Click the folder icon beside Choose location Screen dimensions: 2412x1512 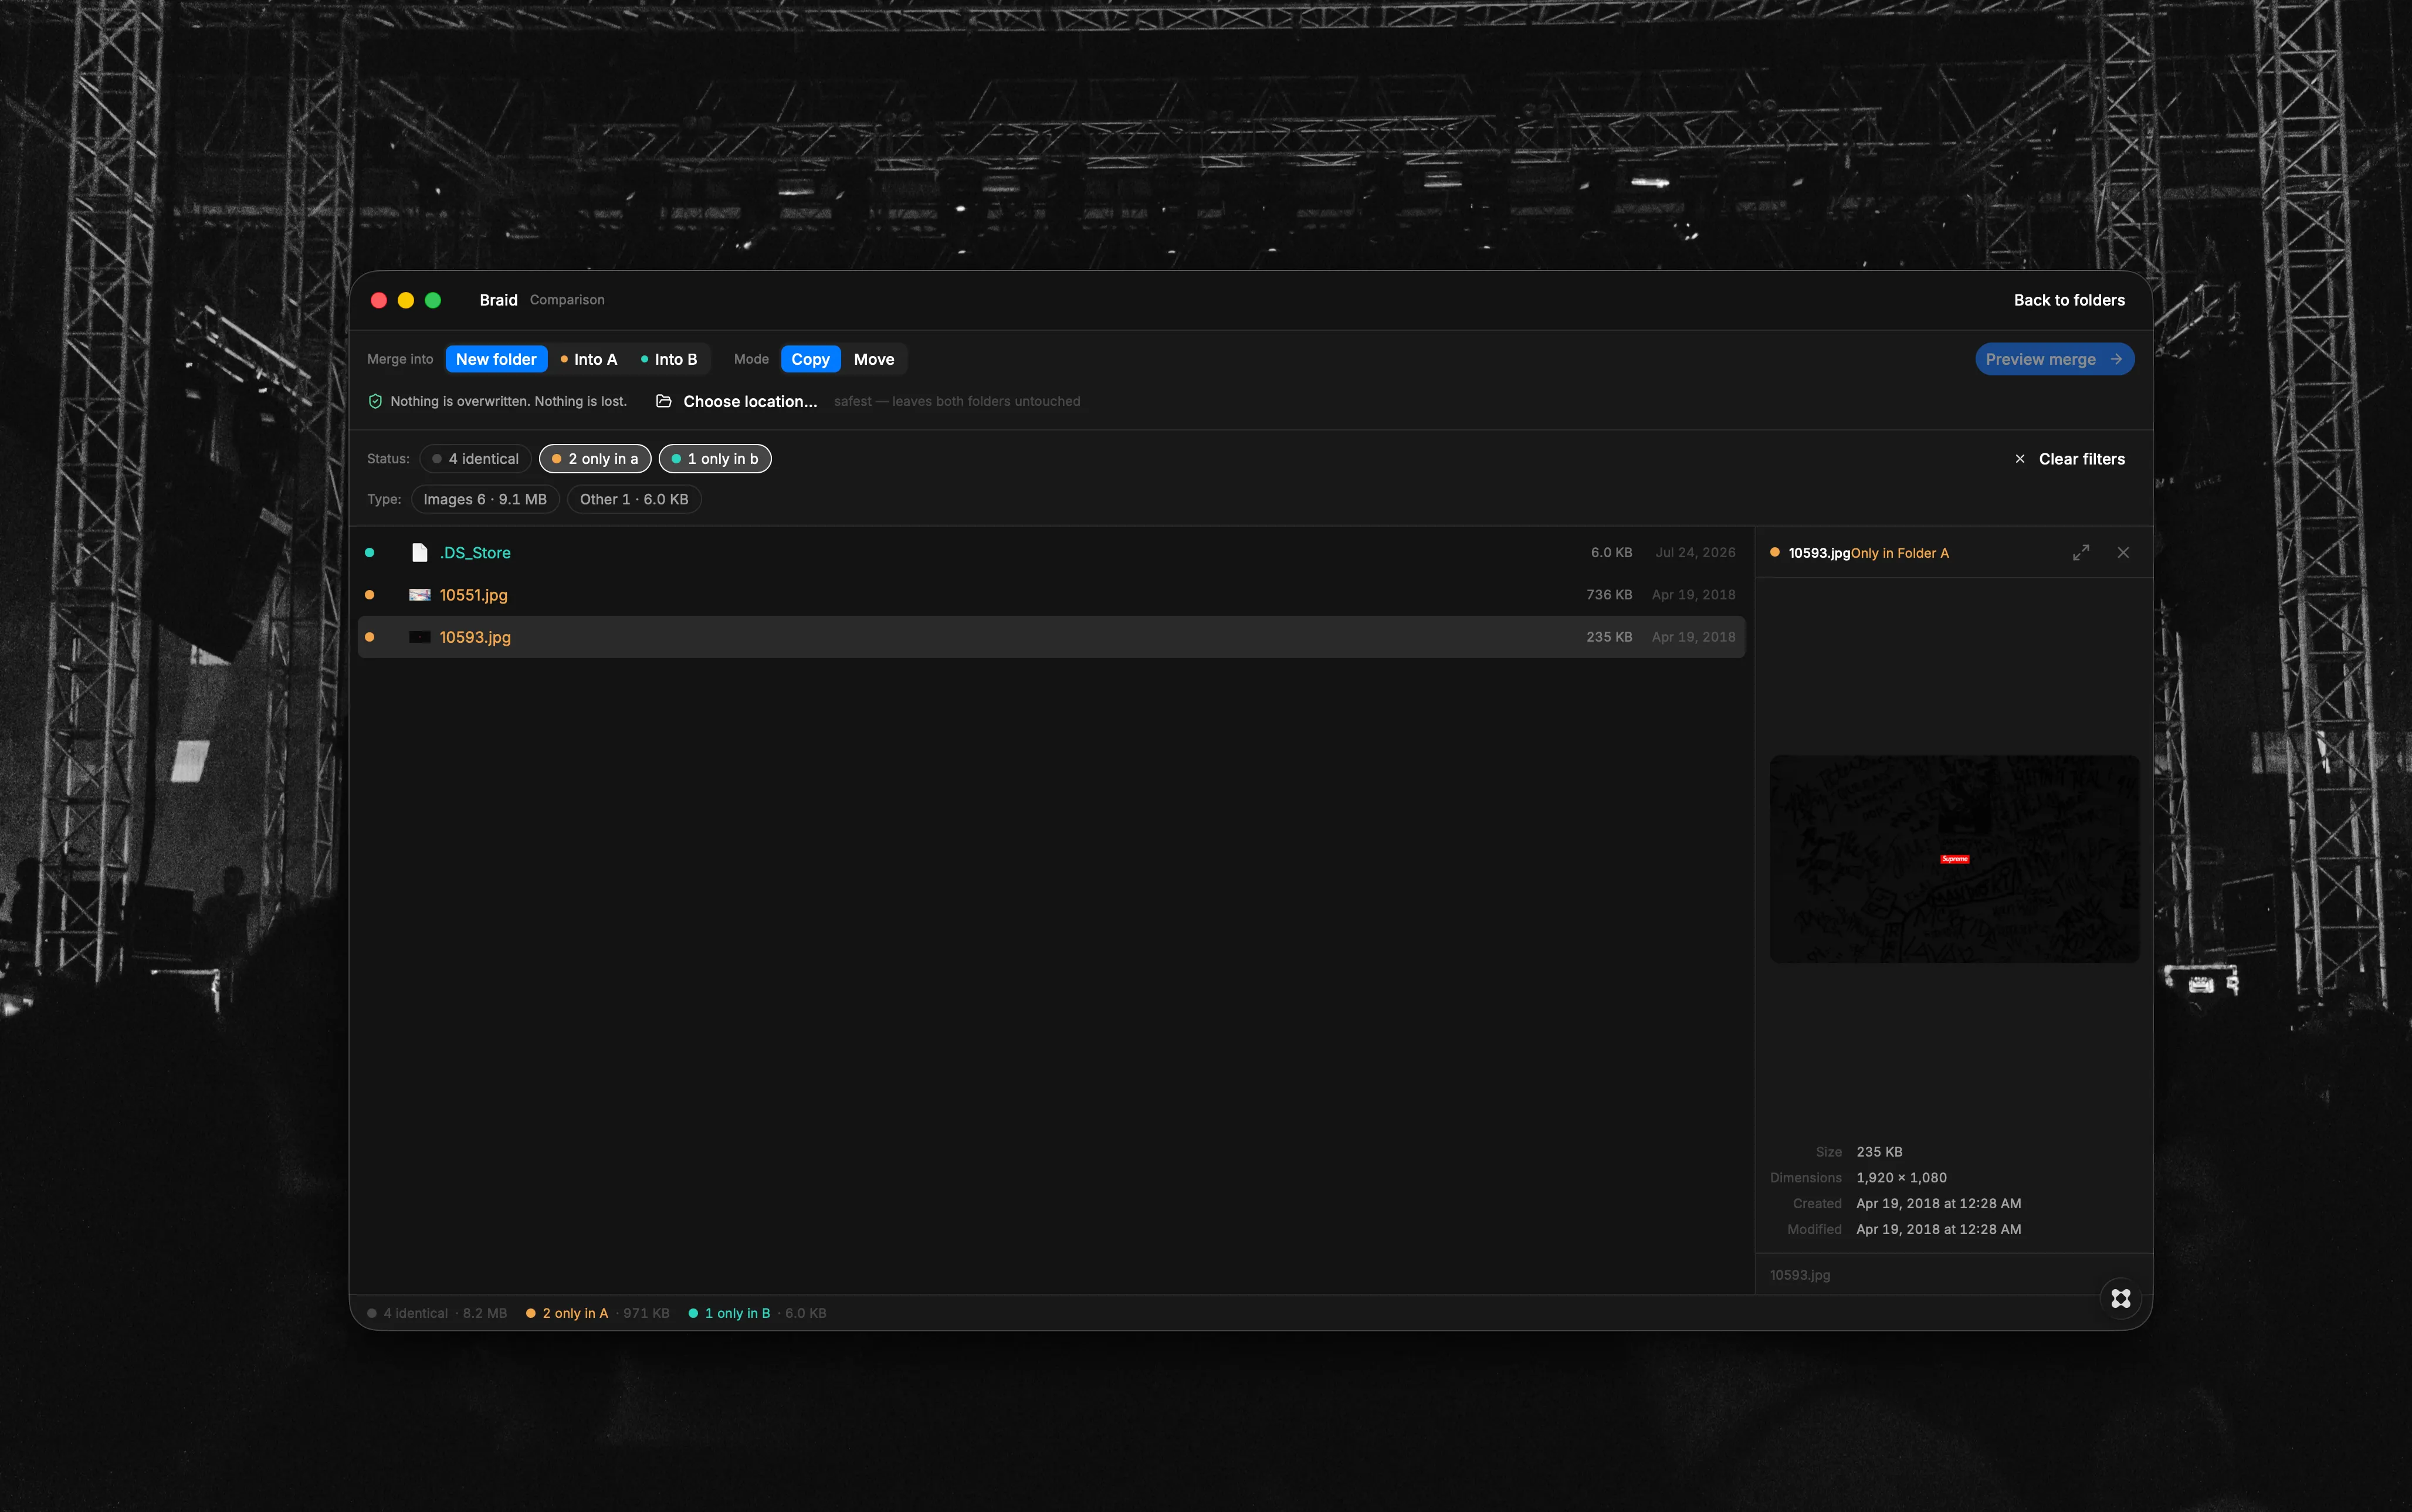point(663,401)
